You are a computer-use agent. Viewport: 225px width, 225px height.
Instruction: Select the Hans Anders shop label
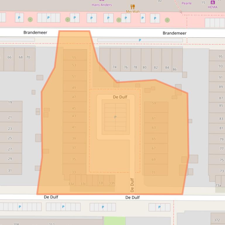[x=102, y=5]
